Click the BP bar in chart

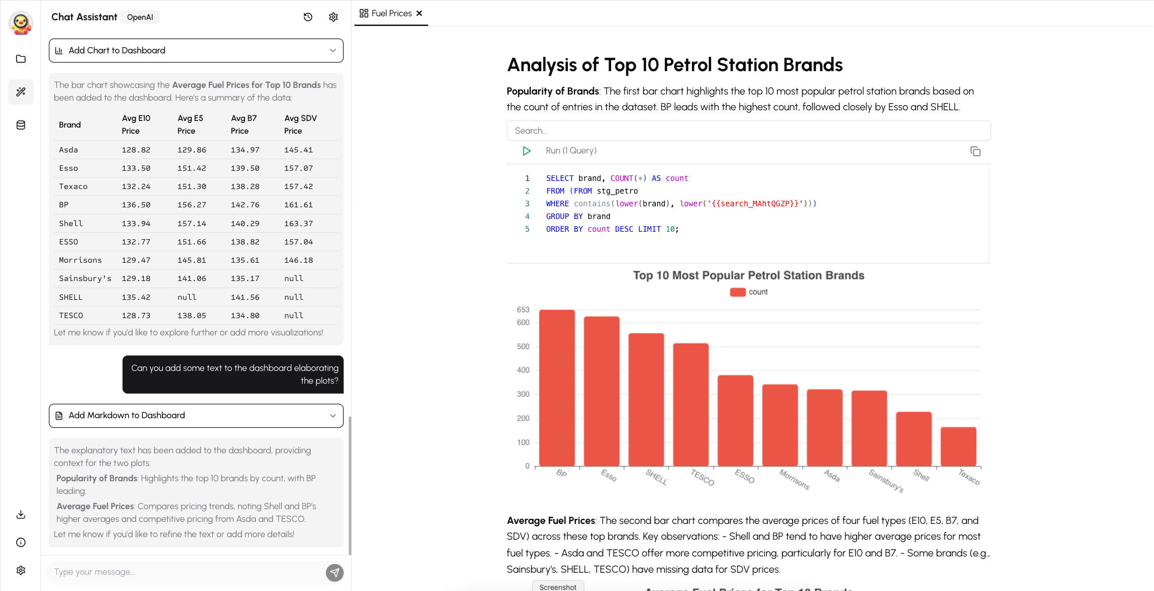coord(557,388)
